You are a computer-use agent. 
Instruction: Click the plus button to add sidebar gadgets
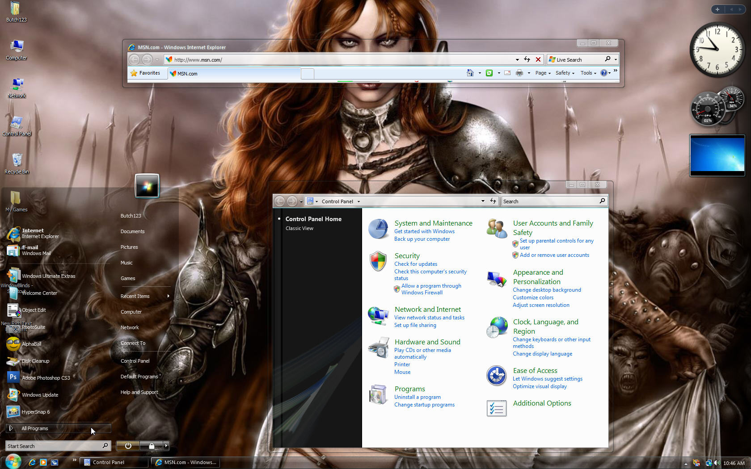tap(717, 9)
